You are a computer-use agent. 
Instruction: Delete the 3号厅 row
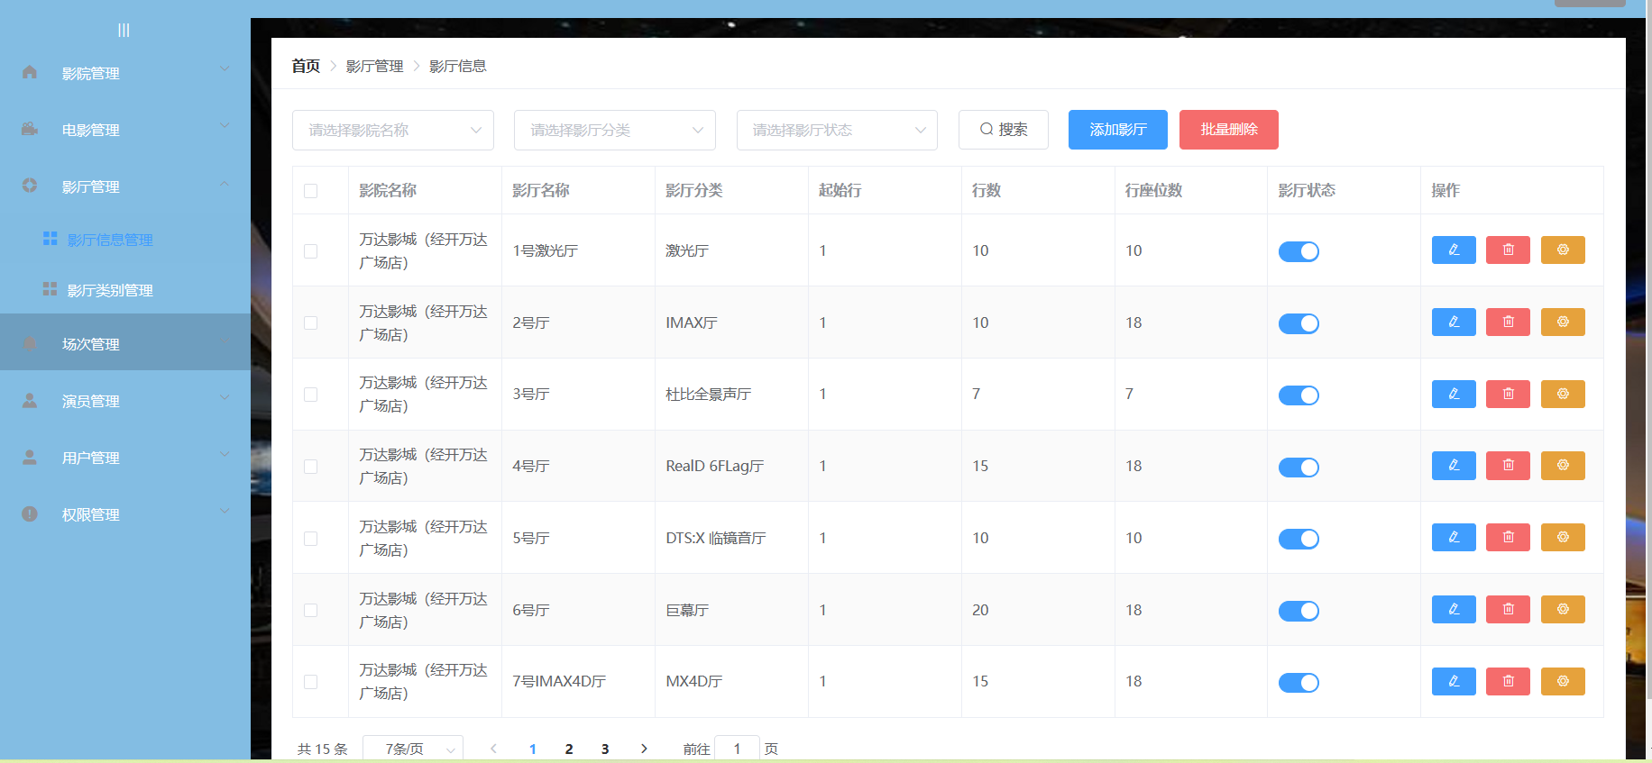coord(1508,394)
